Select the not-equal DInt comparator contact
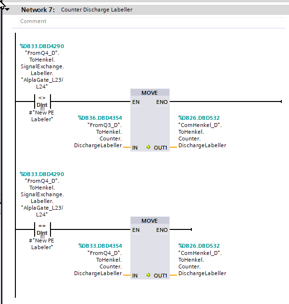 (42, 101)
